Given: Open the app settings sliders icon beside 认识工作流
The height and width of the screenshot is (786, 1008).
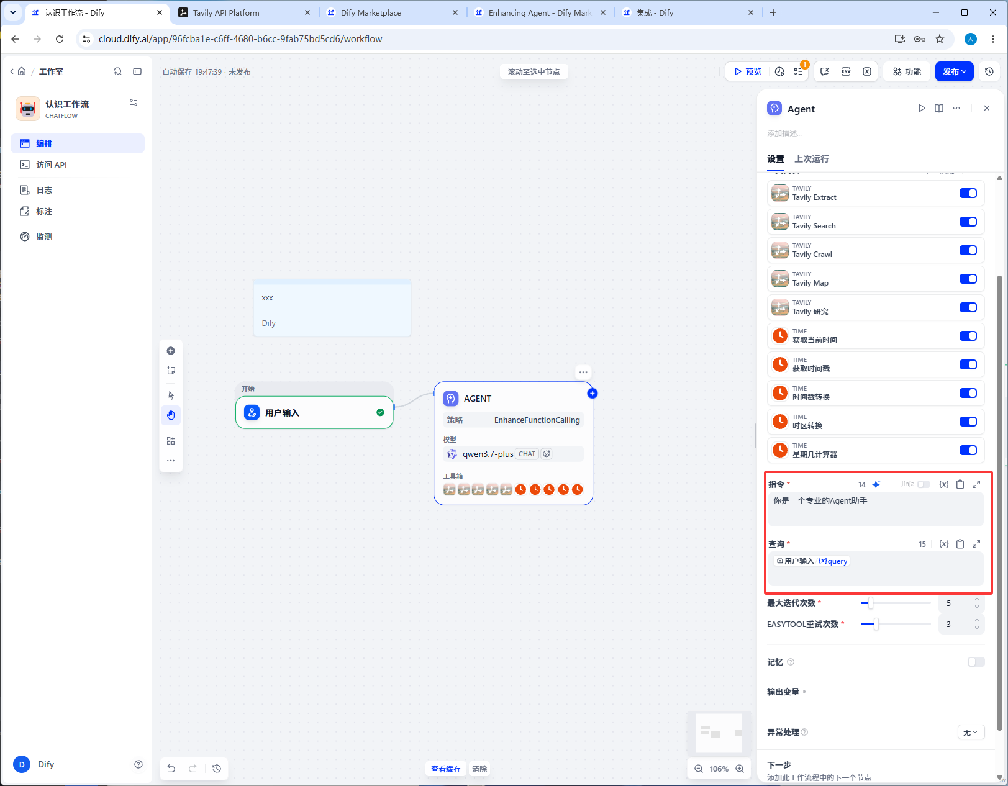Looking at the screenshot, I should click(x=134, y=102).
